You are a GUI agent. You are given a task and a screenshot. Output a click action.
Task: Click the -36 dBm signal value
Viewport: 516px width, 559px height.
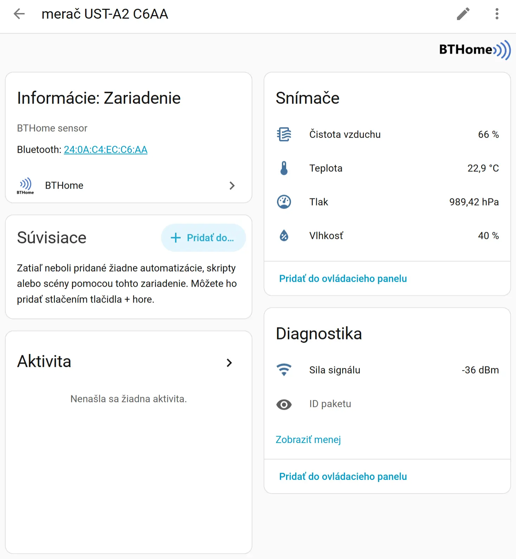480,370
